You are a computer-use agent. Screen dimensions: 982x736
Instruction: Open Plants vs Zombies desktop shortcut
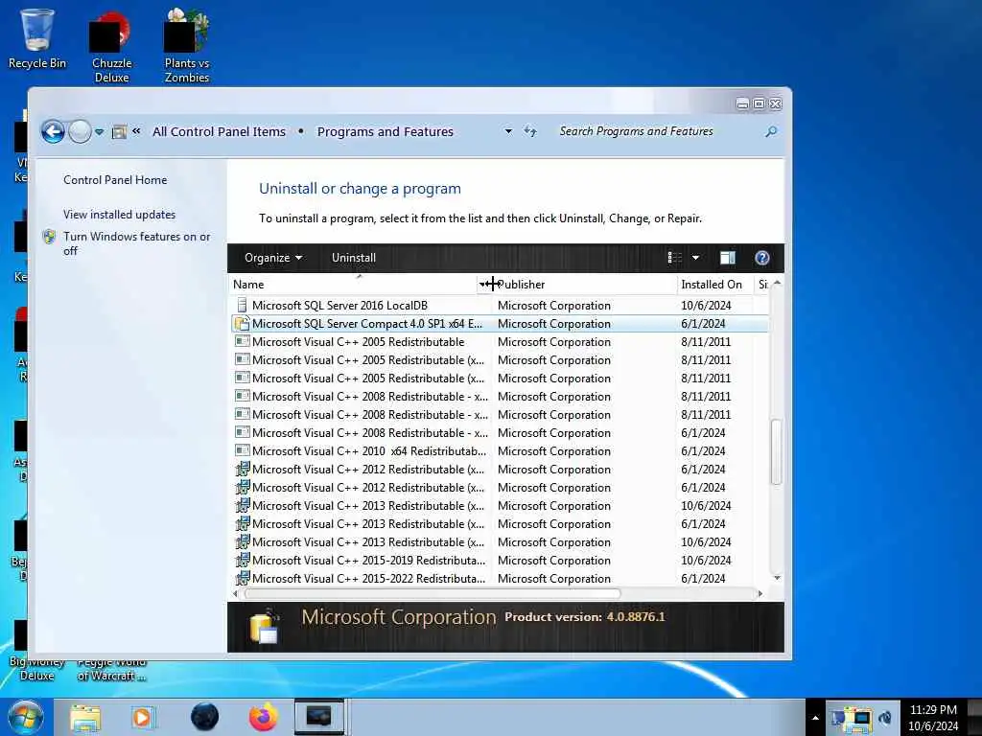(x=187, y=47)
